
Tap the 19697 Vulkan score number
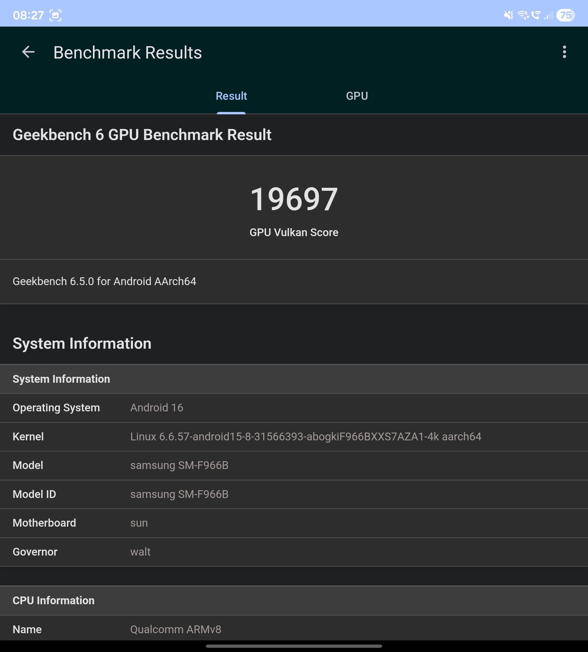click(x=294, y=199)
